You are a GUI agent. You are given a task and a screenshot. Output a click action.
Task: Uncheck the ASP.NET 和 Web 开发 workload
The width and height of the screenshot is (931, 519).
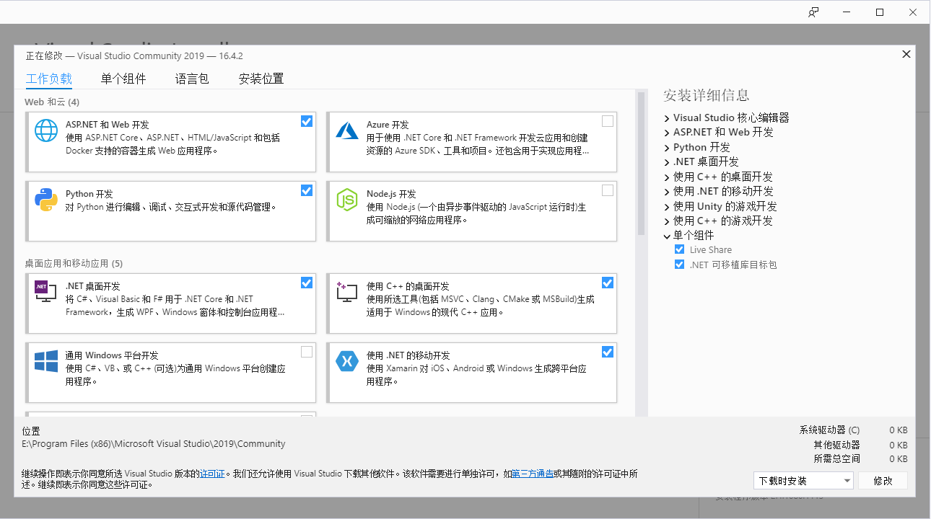point(307,121)
